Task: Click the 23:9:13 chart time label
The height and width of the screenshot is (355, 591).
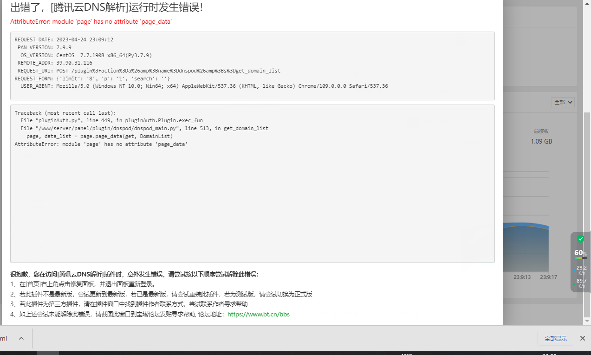Action: click(x=522, y=277)
